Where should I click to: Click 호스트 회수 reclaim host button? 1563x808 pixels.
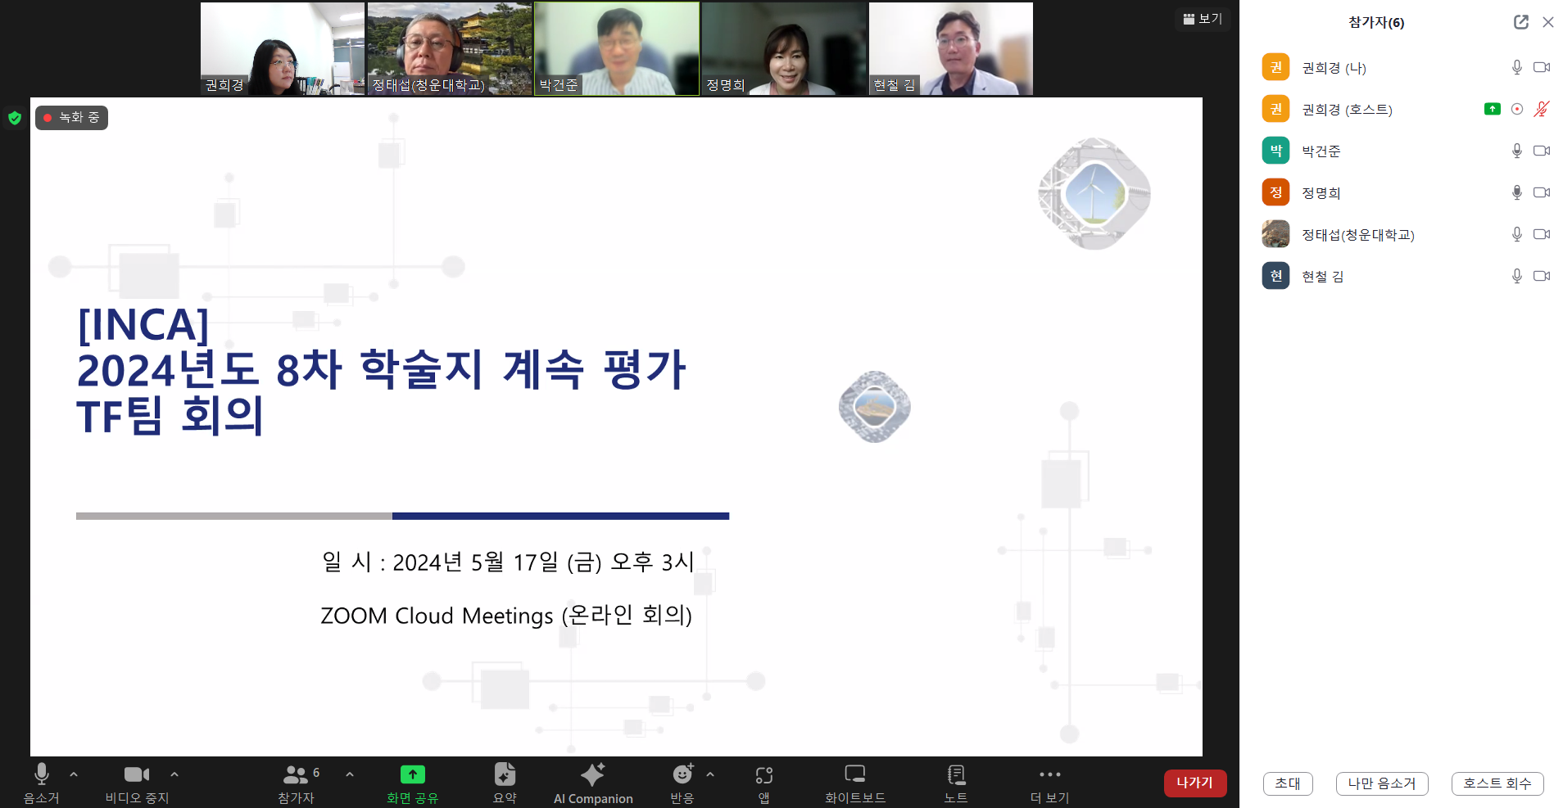click(x=1497, y=783)
